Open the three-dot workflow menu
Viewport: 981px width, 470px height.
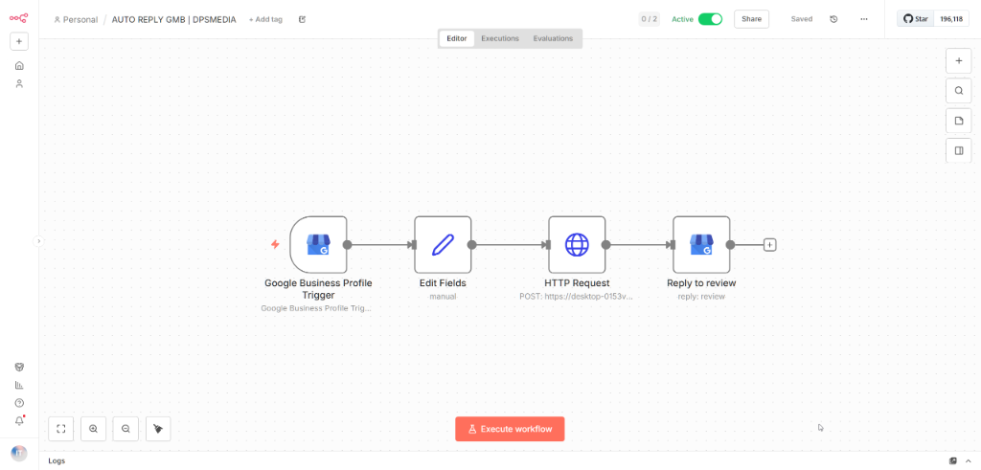click(864, 19)
